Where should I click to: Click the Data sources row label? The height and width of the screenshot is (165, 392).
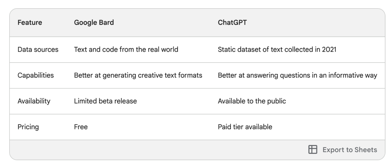(38, 49)
